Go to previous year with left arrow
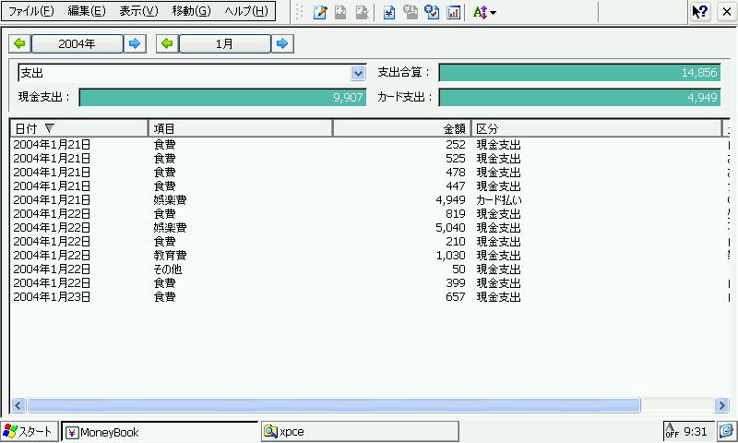Screen dimensions: 738x443 click(x=19, y=43)
